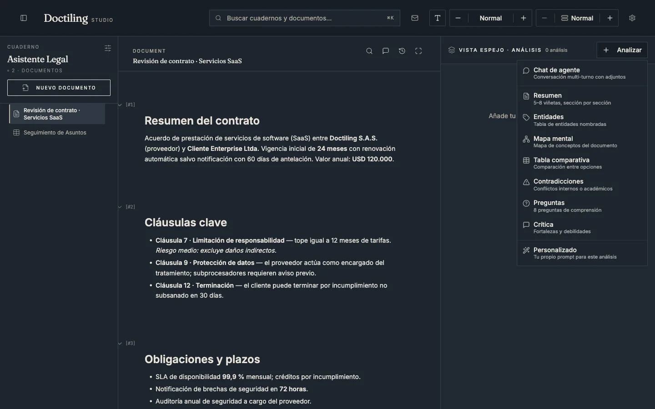Open Seguimiento de Asuntos table
Screen dimensions: 655x409
57,133
